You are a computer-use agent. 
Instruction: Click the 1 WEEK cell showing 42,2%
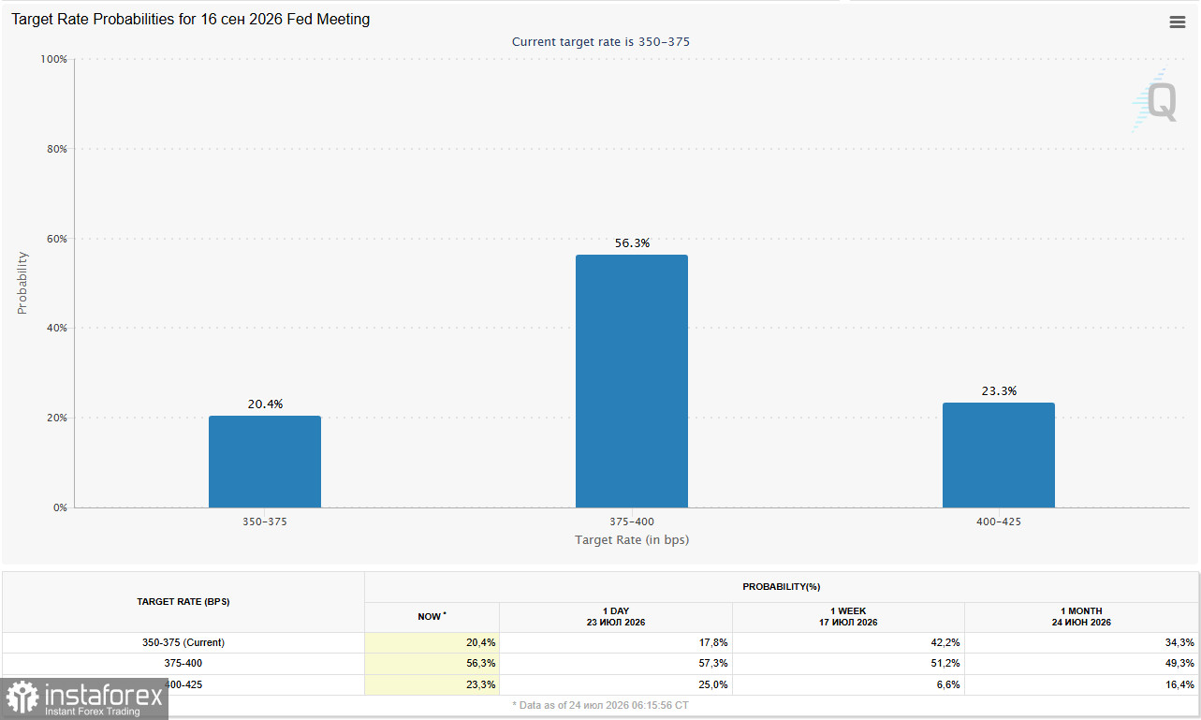pyautogui.click(x=848, y=642)
